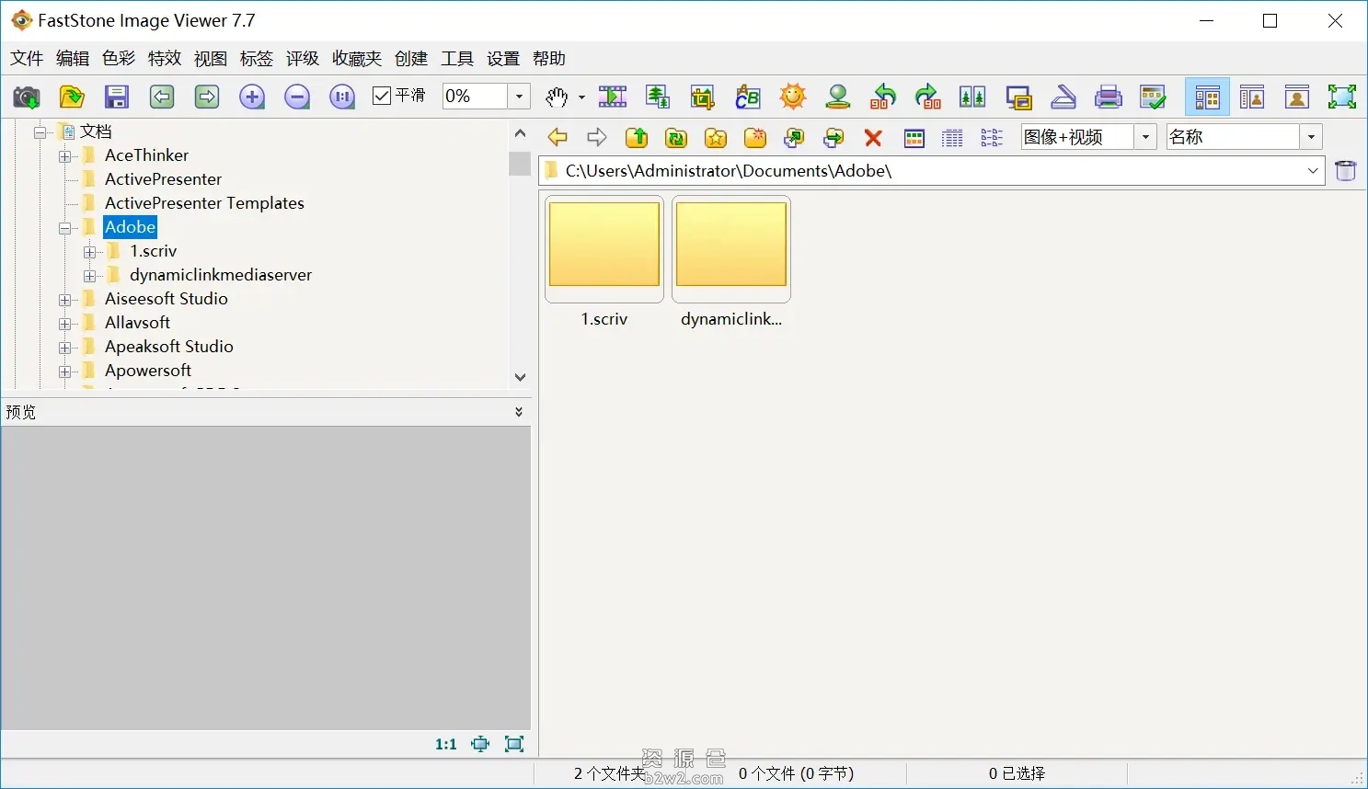Click the folder path address field

929,171
